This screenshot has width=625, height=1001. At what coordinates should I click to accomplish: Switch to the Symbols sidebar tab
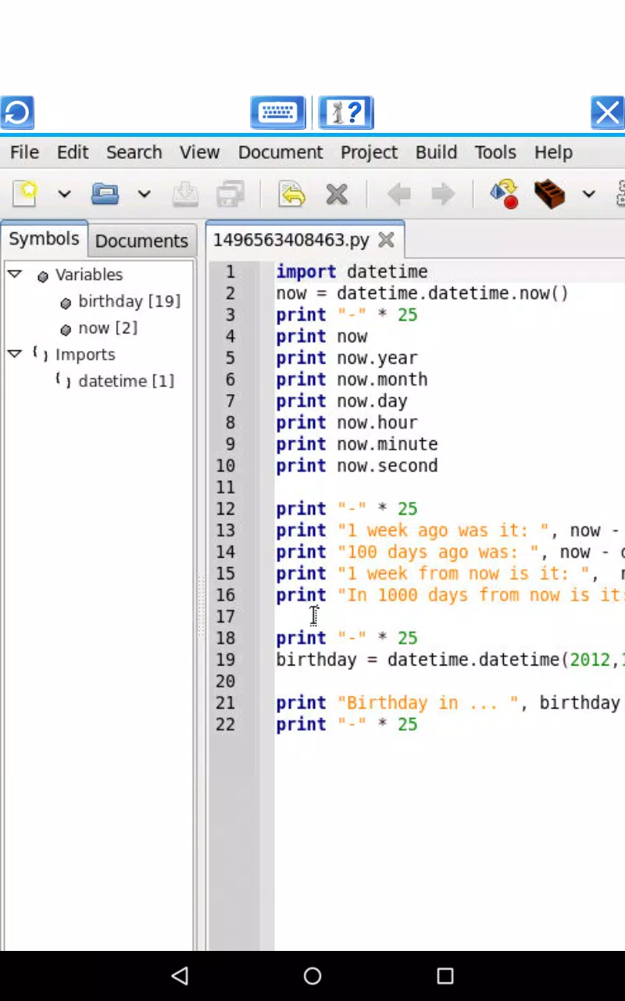click(x=44, y=239)
